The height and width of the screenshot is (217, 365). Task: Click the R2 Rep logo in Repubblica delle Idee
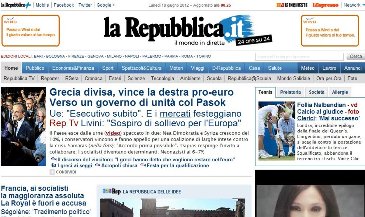(x=112, y=191)
